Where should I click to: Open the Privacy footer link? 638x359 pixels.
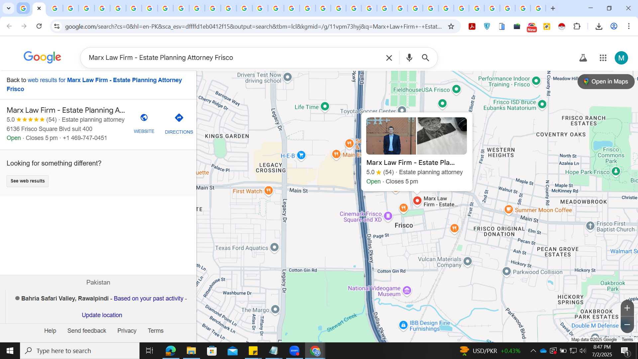click(127, 331)
